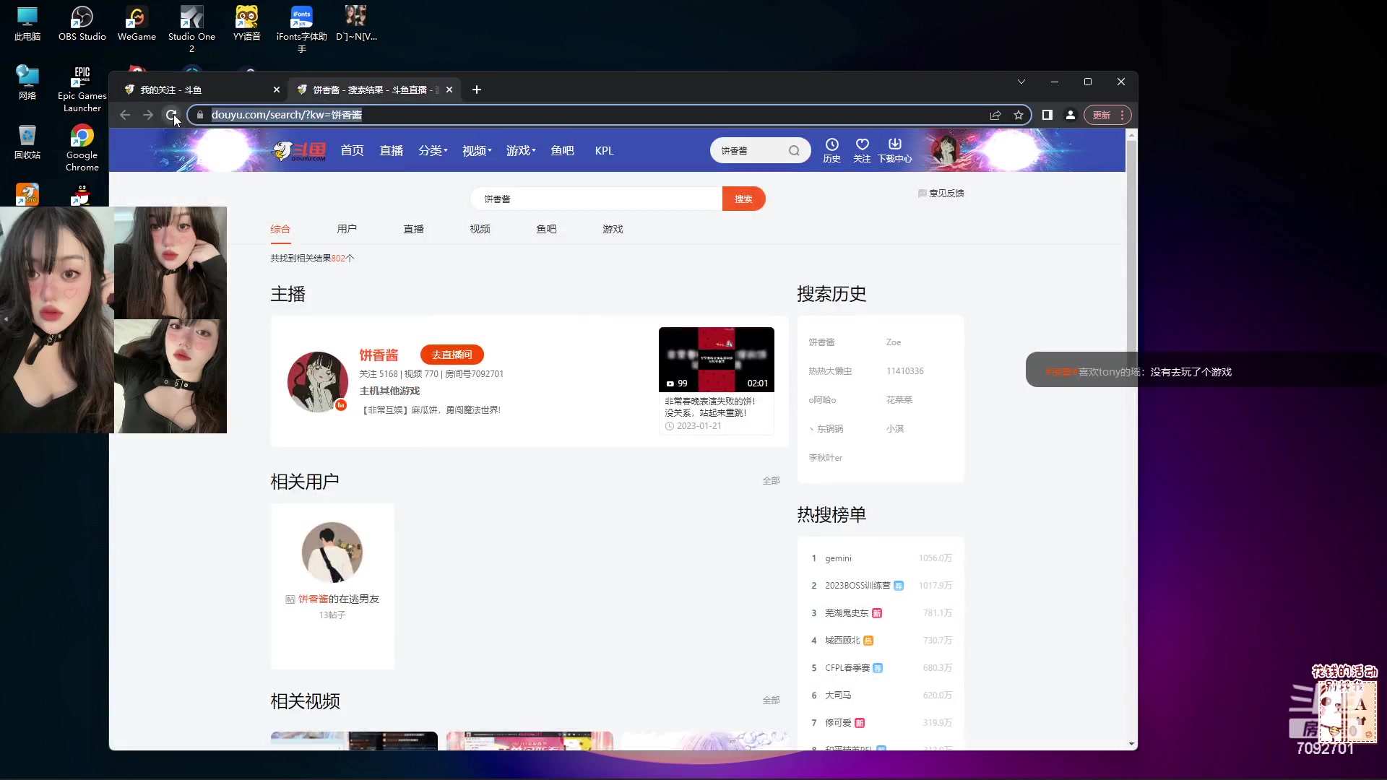This screenshot has height=780, width=1387.
Task: Open 下载中心 download icon
Action: coord(894,150)
